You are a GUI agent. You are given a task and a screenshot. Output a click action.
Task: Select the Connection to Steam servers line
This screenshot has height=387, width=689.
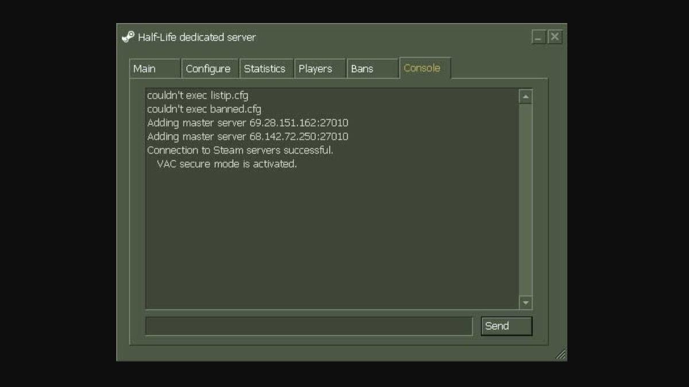pyautogui.click(x=241, y=150)
